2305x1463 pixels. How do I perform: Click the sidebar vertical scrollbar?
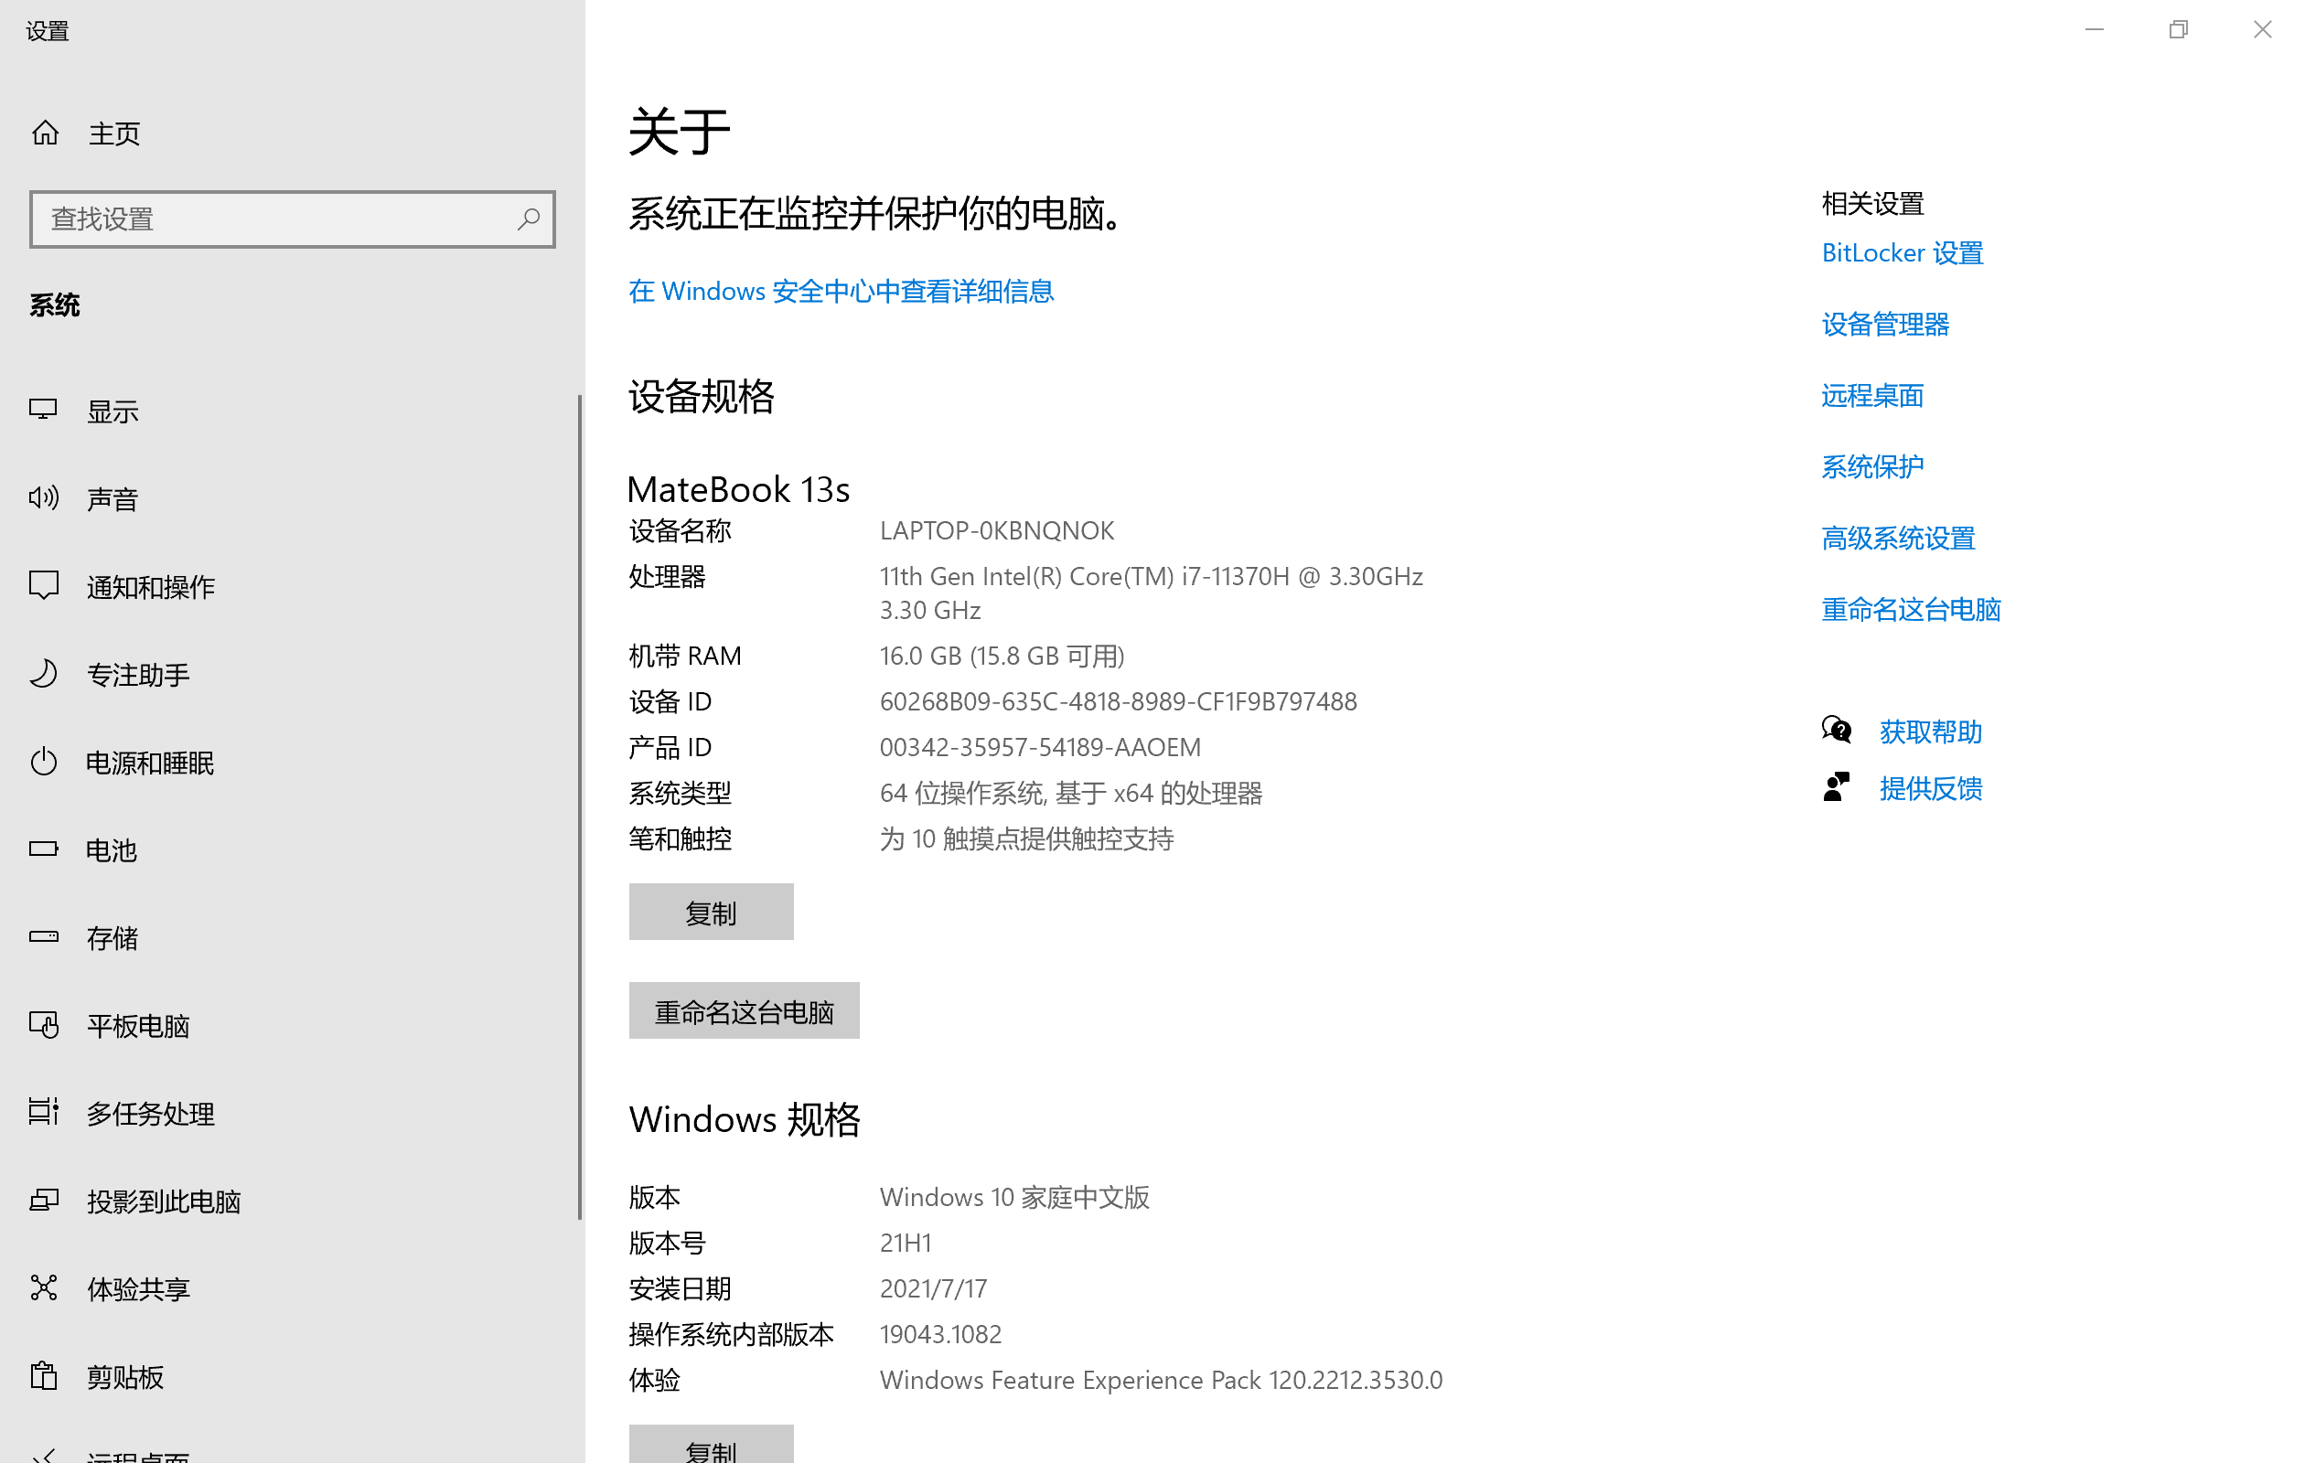pos(579,807)
